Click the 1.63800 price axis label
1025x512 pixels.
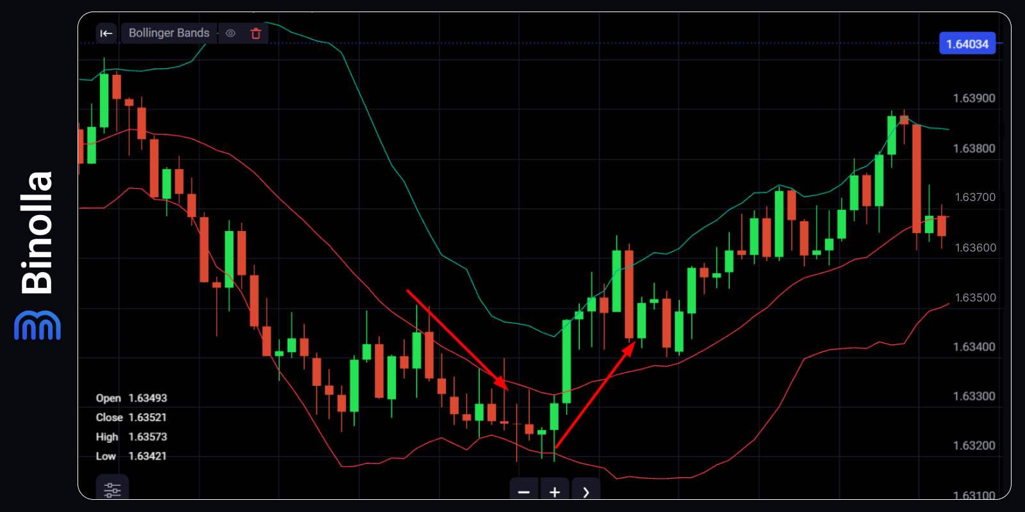point(974,148)
